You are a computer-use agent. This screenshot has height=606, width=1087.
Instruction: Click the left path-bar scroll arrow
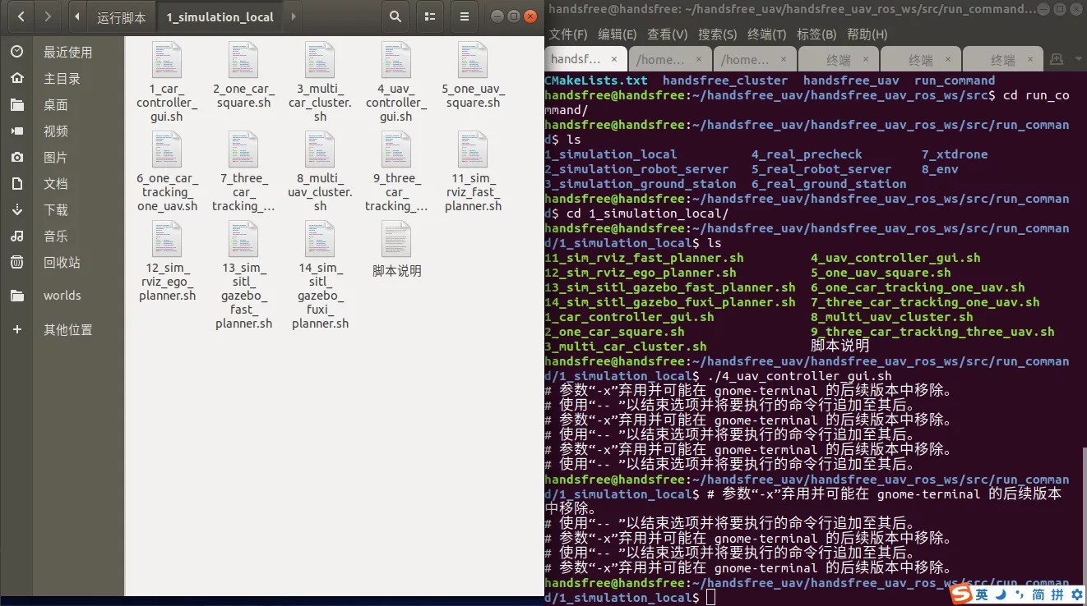point(77,16)
